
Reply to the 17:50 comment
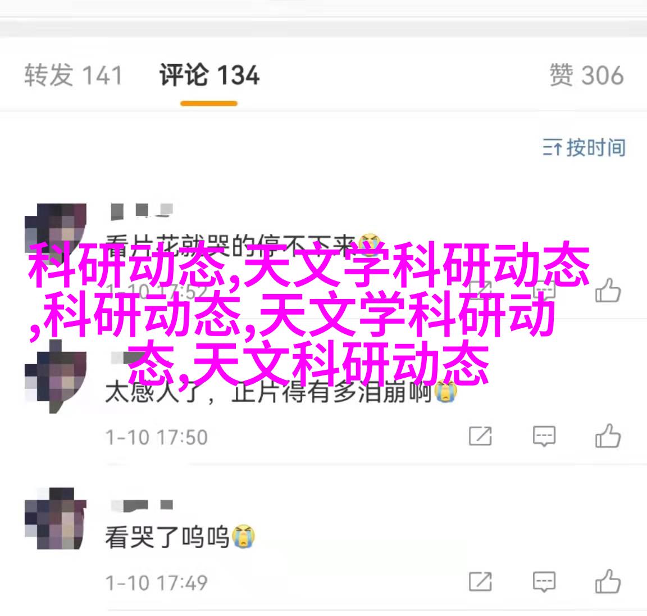(x=544, y=437)
